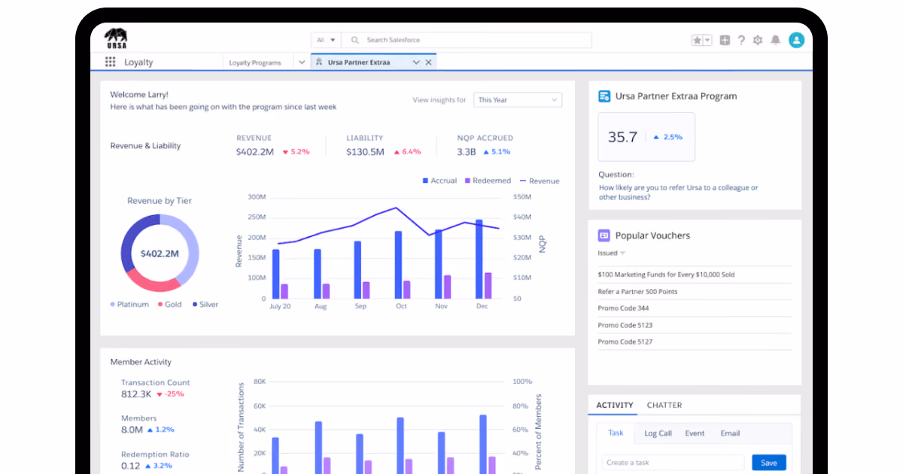Open Promo Code 344 voucher
The width and height of the screenshot is (903, 474).
tap(623, 308)
